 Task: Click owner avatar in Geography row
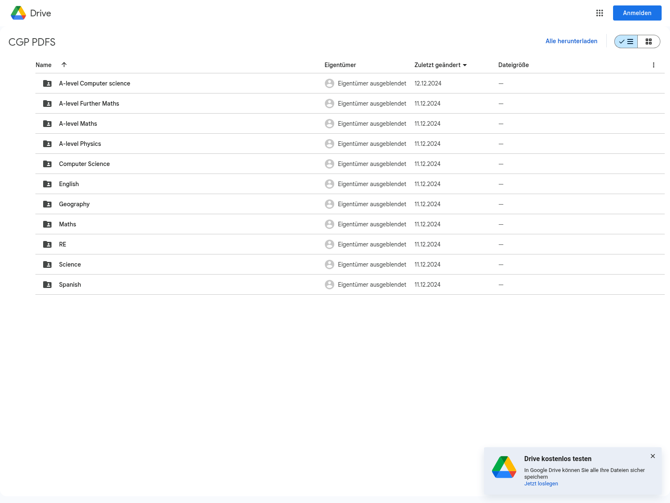(x=330, y=204)
